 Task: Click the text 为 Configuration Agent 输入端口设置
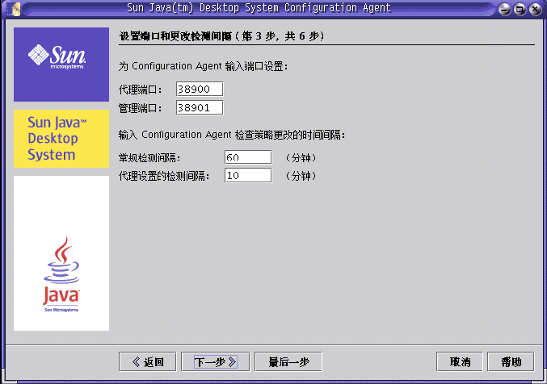click(x=203, y=66)
